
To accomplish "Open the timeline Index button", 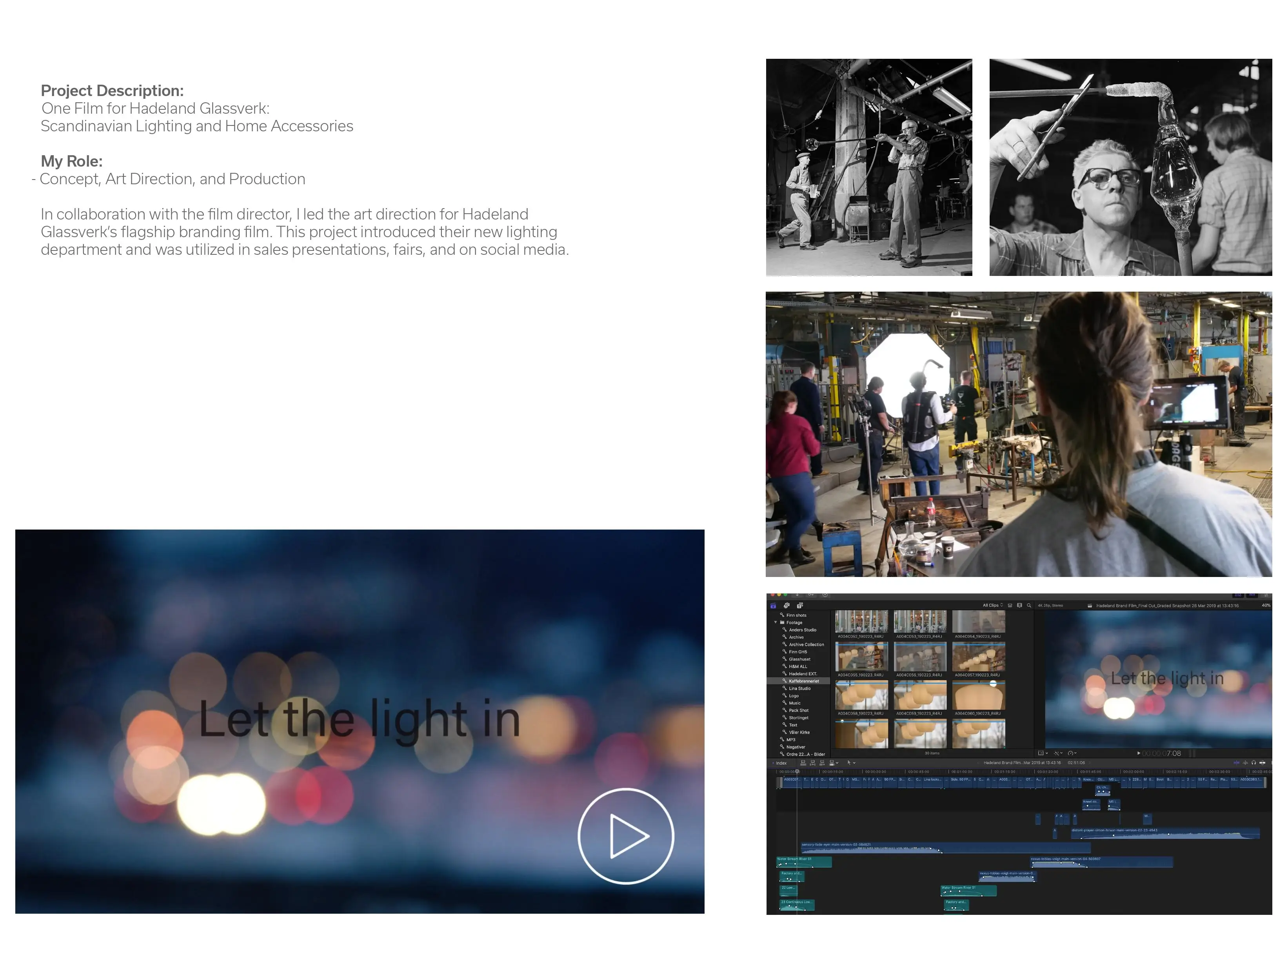I will 781,763.
